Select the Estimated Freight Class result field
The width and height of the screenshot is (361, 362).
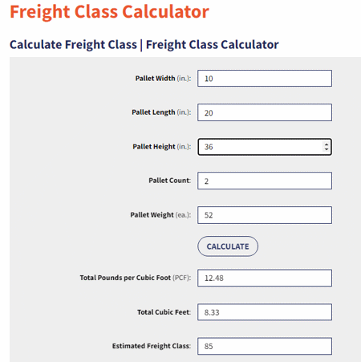tap(265, 346)
